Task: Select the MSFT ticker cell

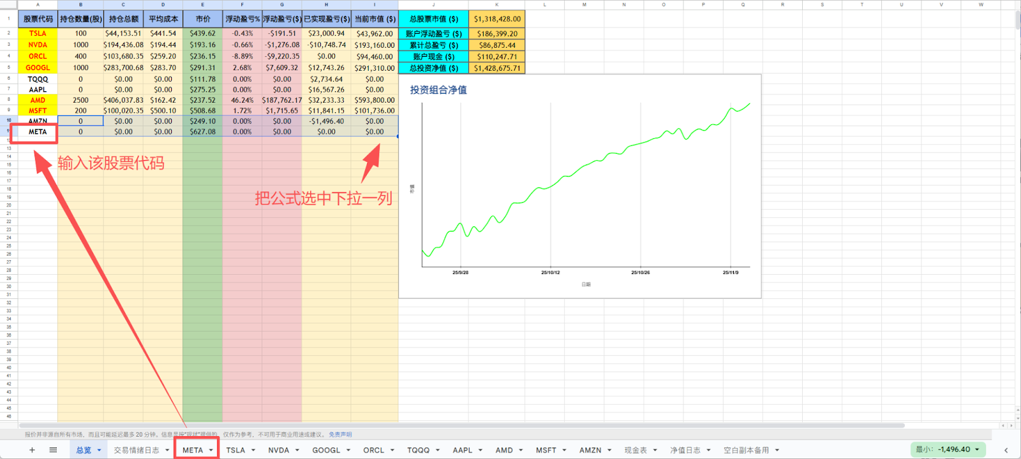Action: tap(38, 110)
